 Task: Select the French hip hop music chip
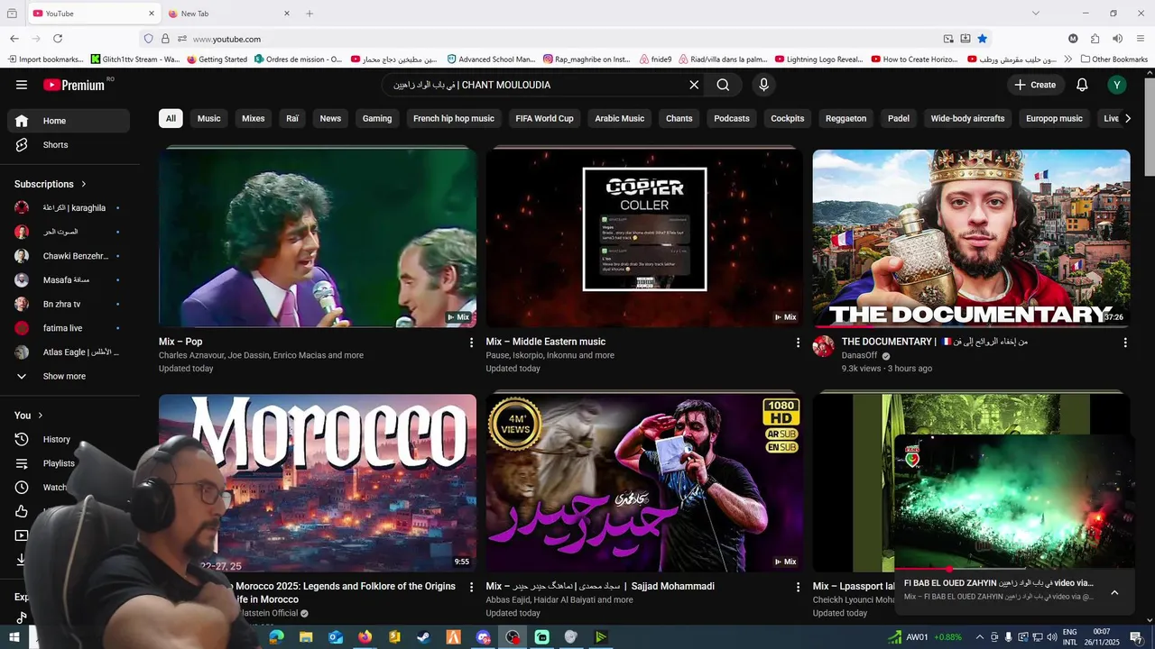[454, 118]
